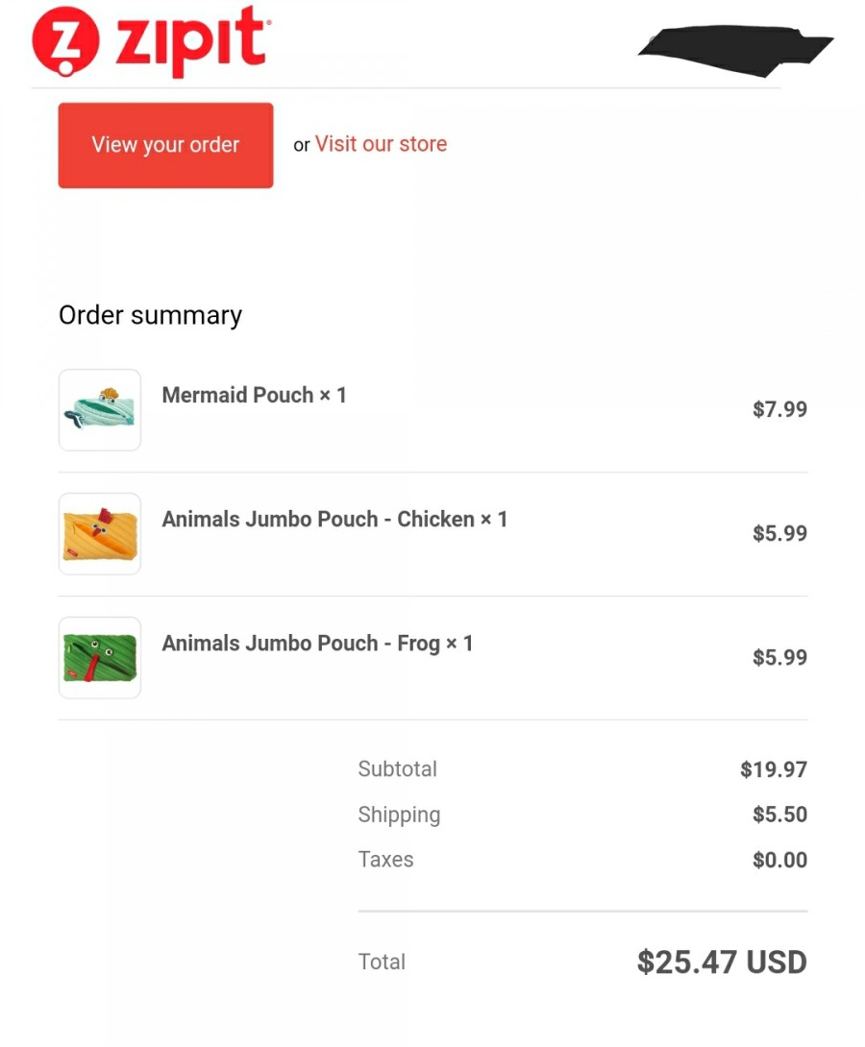Image resolution: width=865 pixels, height=1047 pixels.
Task: Click the Order summary heading
Action: coord(150,315)
